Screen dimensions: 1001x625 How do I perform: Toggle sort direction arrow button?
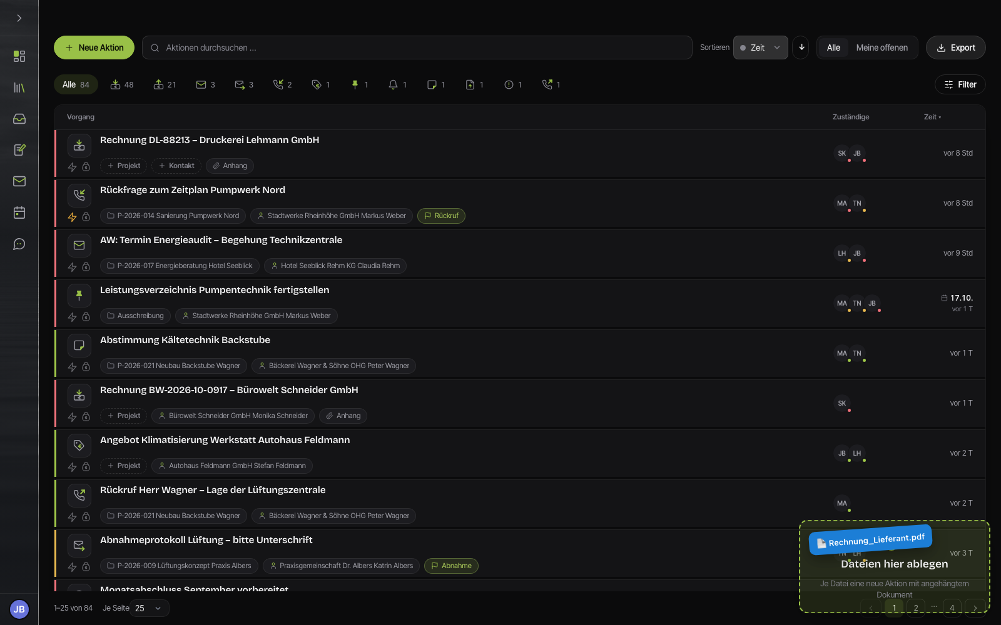(x=801, y=47)
